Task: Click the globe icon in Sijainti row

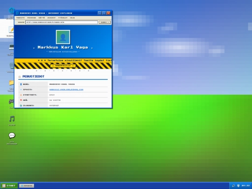Action: pyautogui.click(x=21, y=105)
